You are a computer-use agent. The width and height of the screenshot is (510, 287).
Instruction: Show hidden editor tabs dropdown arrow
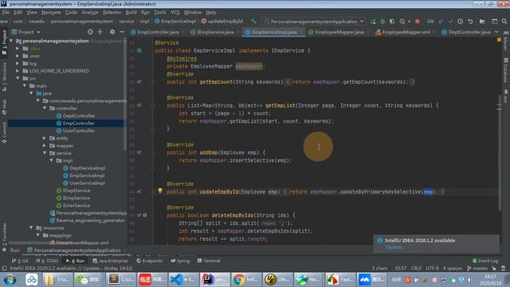[496, 32]
